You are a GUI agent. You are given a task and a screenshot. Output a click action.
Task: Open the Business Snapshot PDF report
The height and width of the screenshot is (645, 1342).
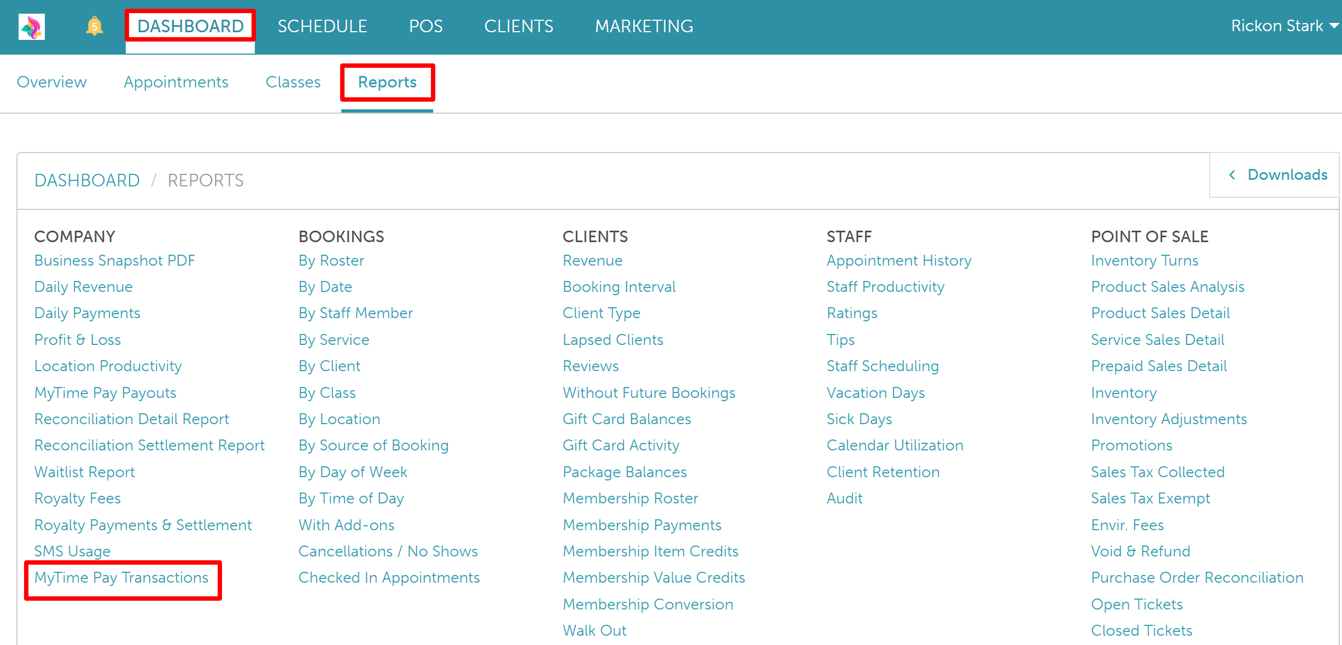click(x=115, y=261)
